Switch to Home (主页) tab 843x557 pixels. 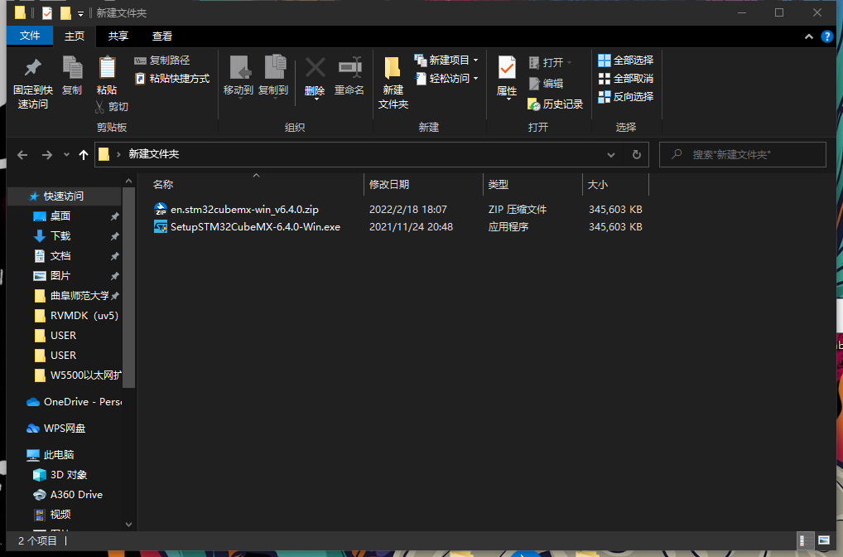click(x=75, y=36)
